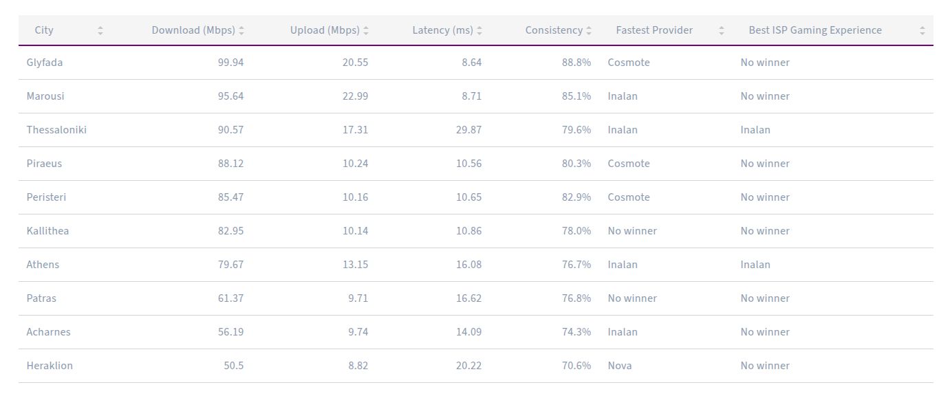950x407 pixels.
Task: Sort using Fastest Provider arrows icon
Action: (722, 30)
